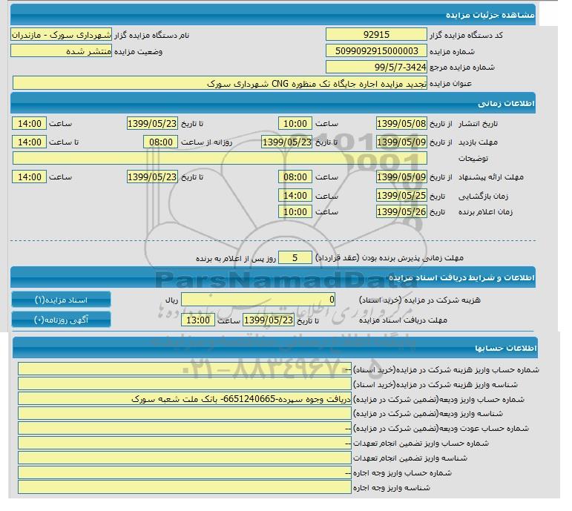This screenshot has width=572, height=511.
Task: Click the deposit account field with 6651240665
Action: 185,399
